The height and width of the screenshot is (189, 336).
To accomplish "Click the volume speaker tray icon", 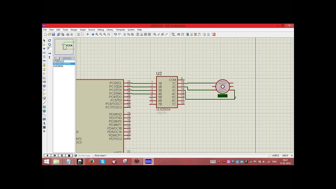I will pyautogui.click(x=264, y=162).
